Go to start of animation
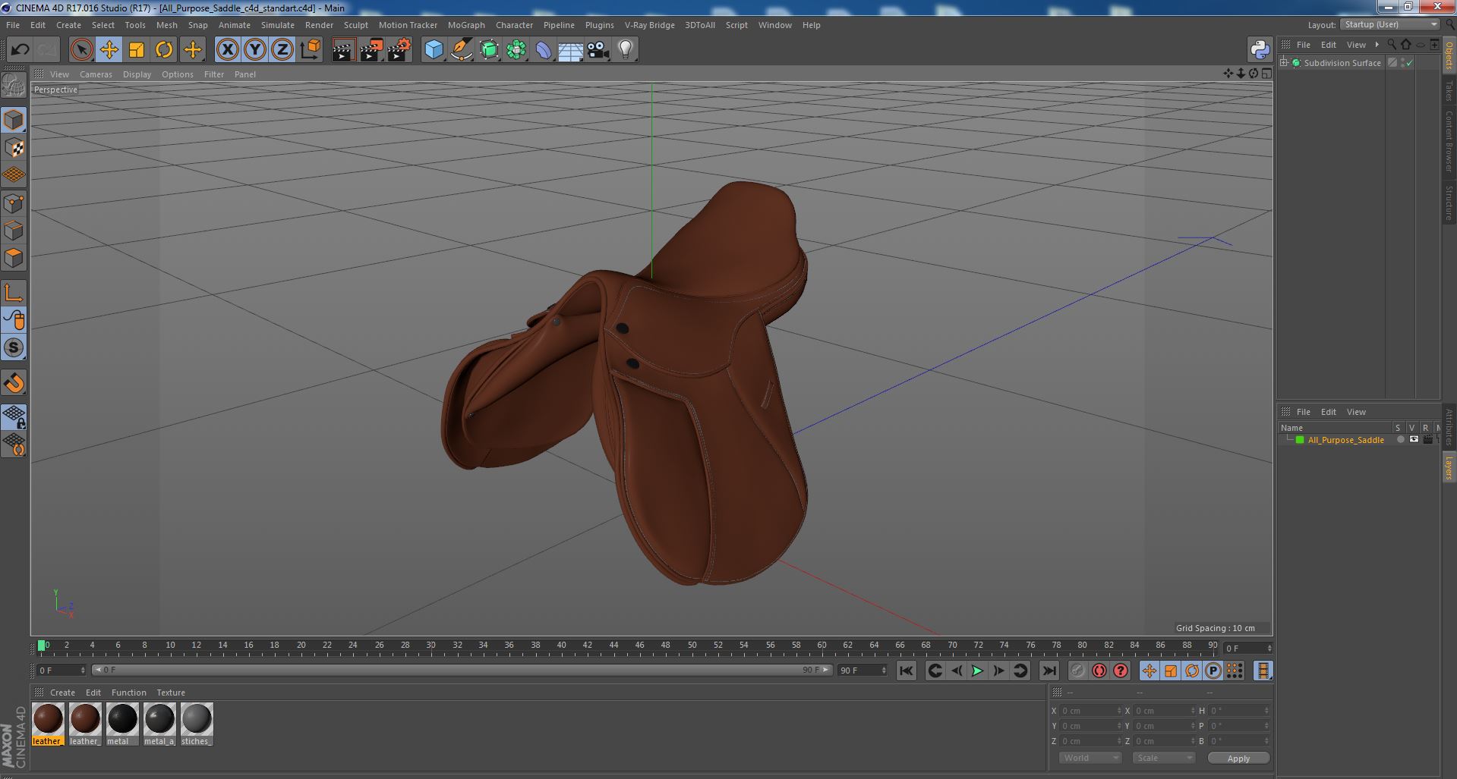The image size is (1457, 779). coord(906,671)
